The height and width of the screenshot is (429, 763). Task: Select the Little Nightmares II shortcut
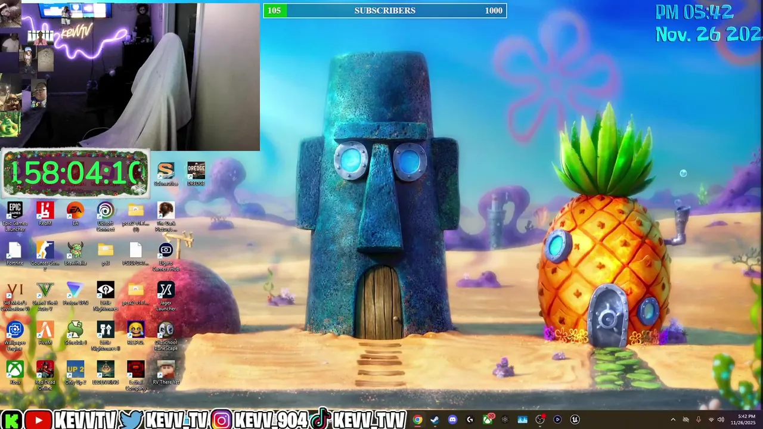coord(106,336)
